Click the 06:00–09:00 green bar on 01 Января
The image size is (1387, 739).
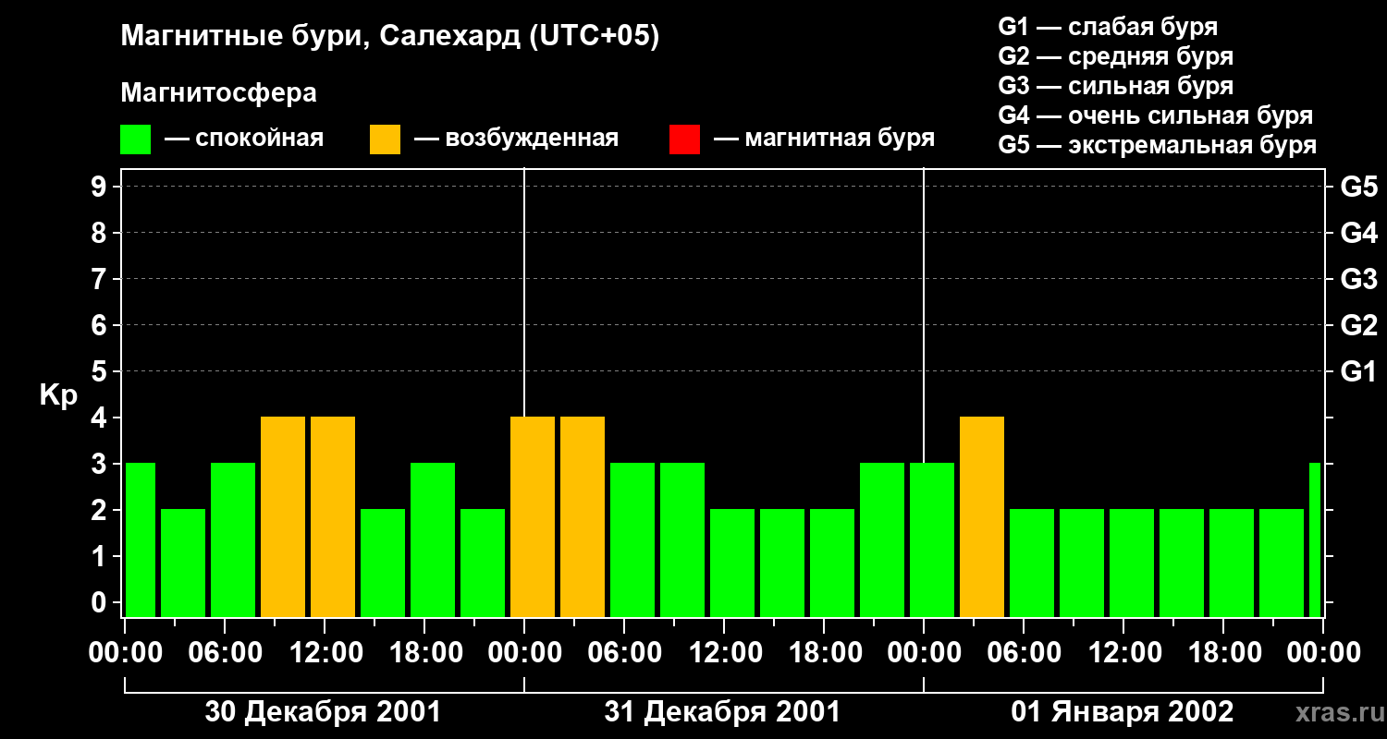tap(1032, 563)
